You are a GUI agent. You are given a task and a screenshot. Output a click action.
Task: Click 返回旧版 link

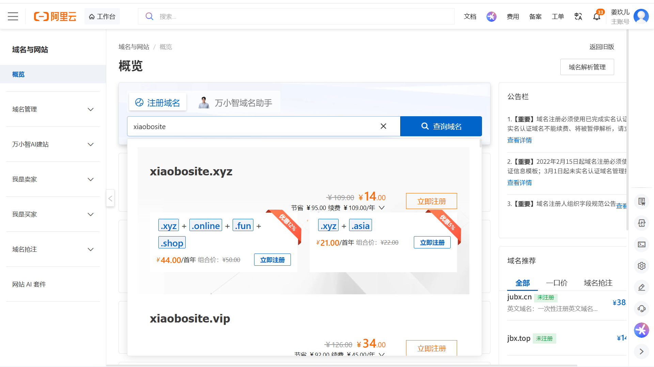(x=602, y=47)
